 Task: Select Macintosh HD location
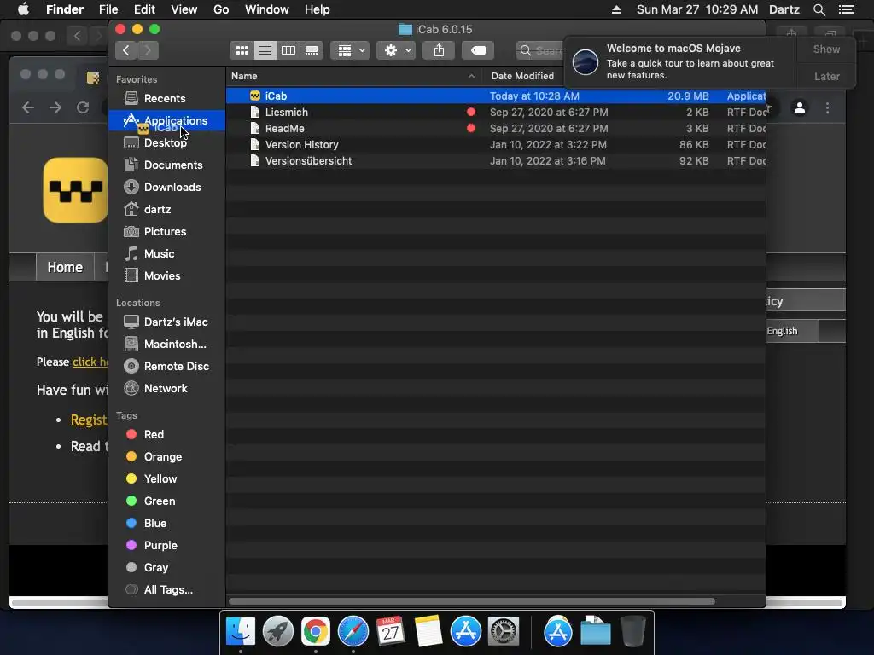click(x=167, y=345)
